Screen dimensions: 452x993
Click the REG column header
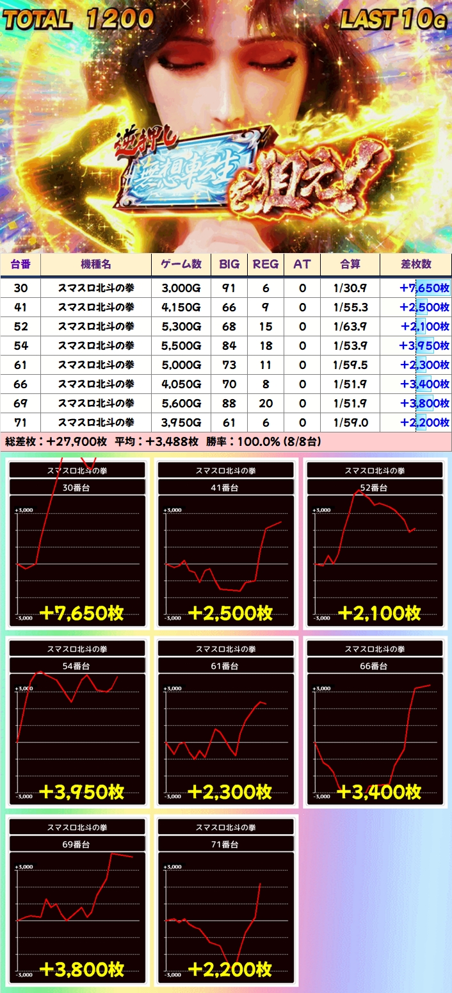[x=266, y=265]
